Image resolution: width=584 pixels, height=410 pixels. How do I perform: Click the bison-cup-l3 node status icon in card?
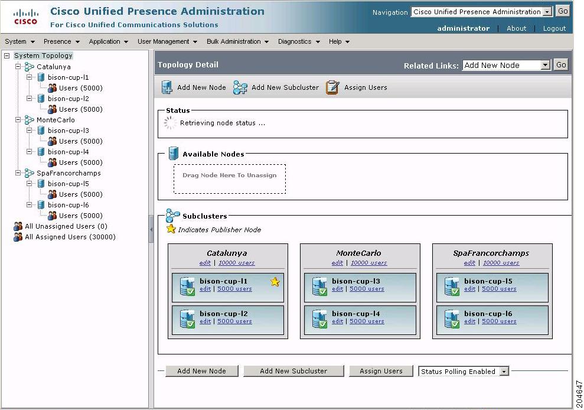click(319, 287)
